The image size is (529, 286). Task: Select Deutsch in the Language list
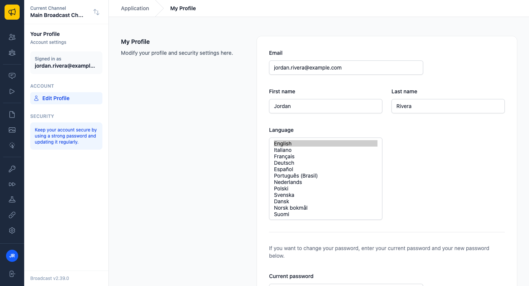click(x=326, y=163)
